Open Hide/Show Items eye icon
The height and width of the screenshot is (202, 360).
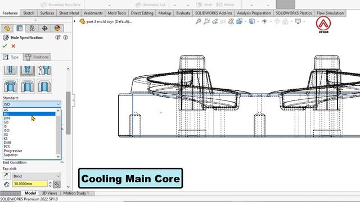(264, 21)
